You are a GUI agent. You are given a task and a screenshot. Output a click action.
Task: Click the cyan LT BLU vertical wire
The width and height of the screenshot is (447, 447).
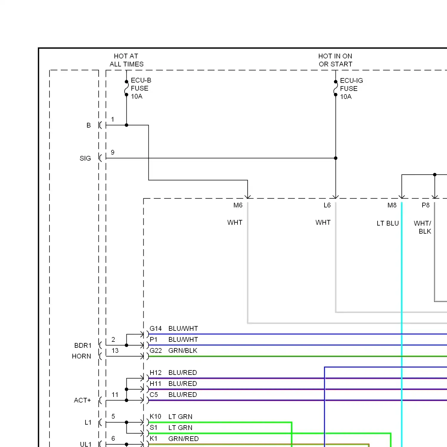402,325
